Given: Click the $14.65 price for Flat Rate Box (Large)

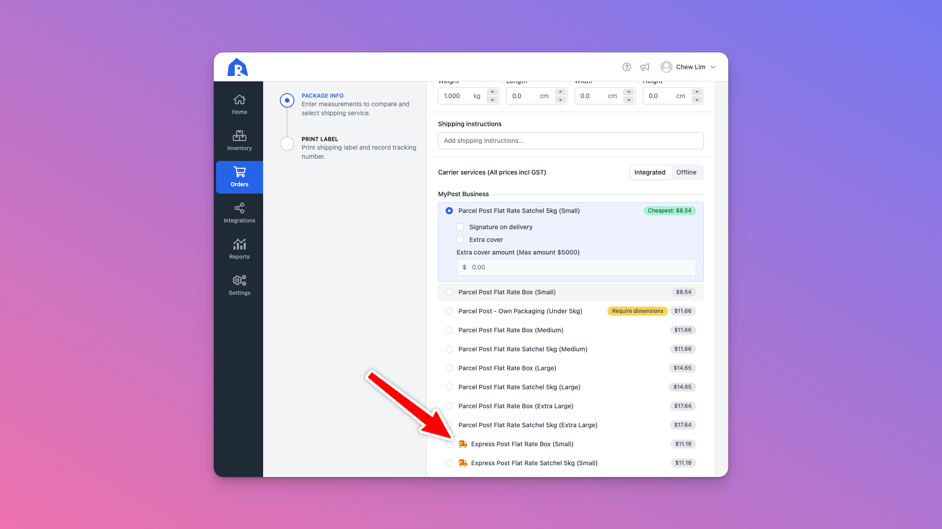Looking at the screenshot, I should 682,368.
